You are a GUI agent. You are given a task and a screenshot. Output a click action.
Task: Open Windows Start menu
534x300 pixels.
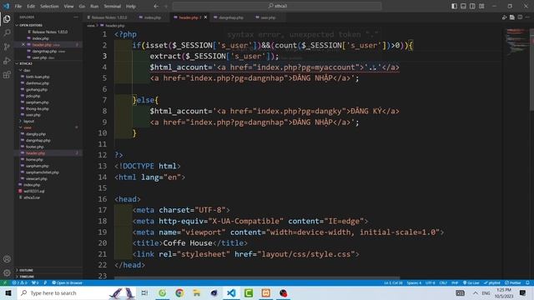tap(8, 292)
